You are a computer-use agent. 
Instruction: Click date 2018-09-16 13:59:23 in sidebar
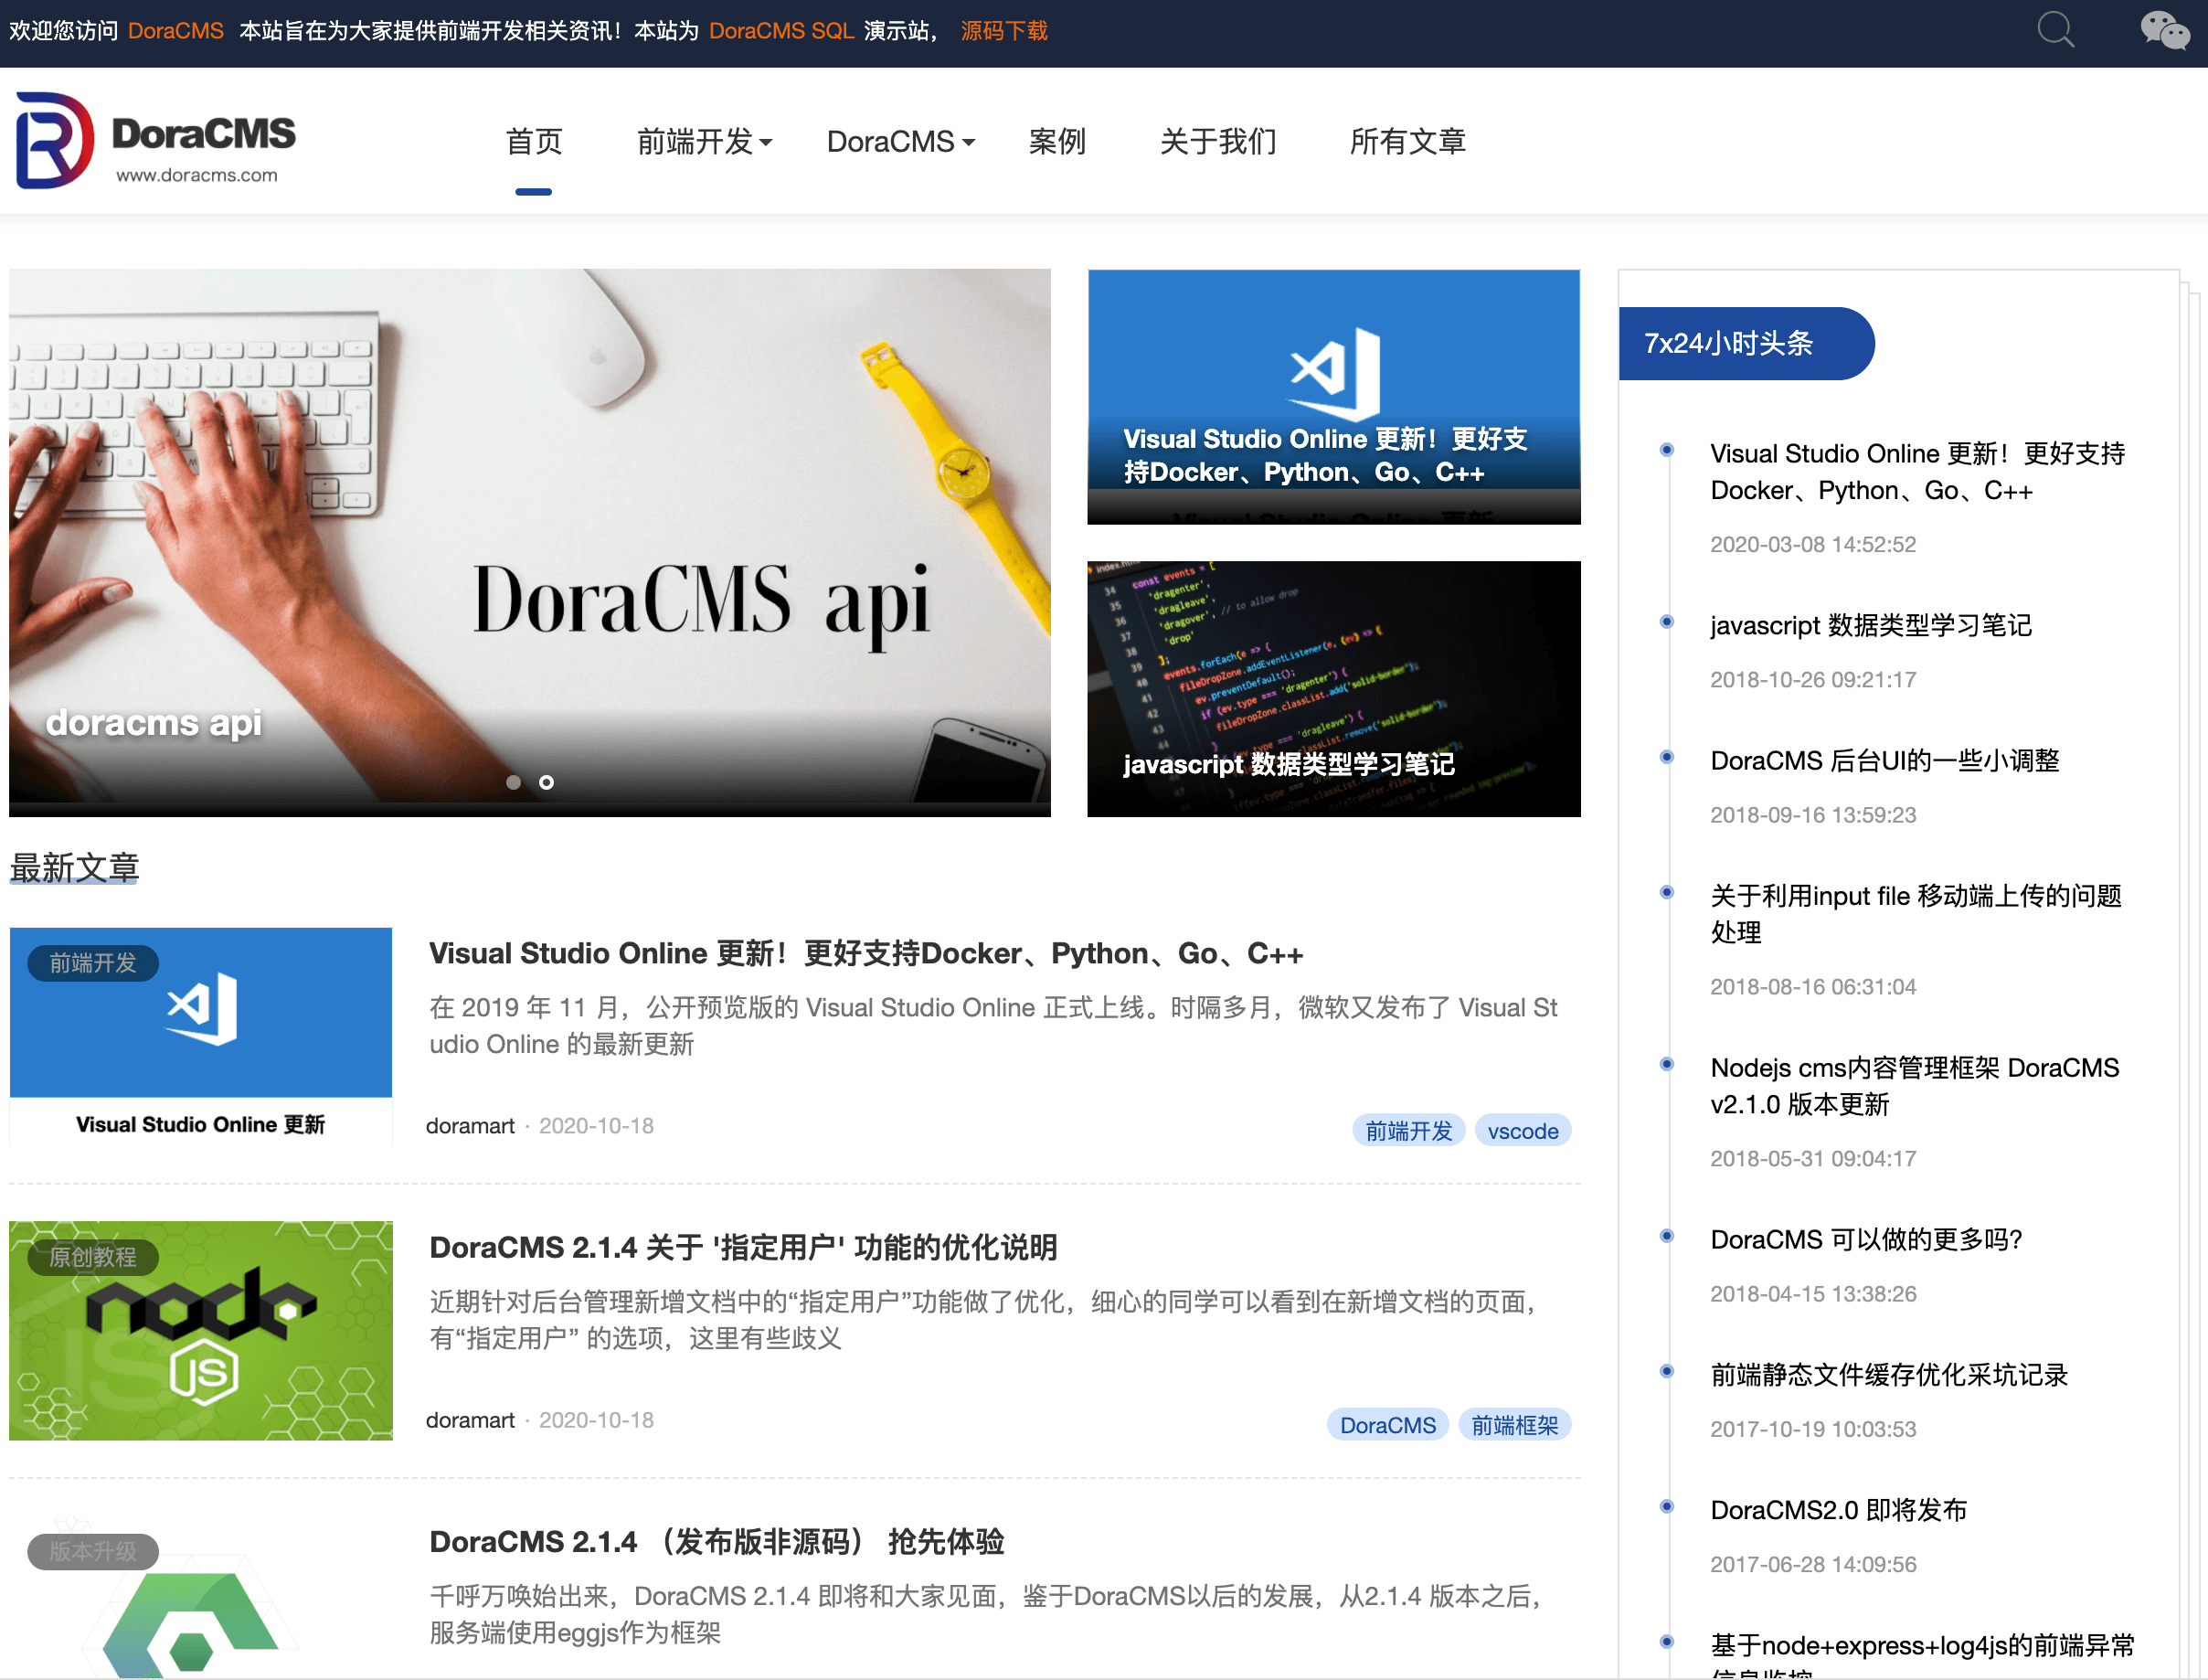[x=1813, y=814]
